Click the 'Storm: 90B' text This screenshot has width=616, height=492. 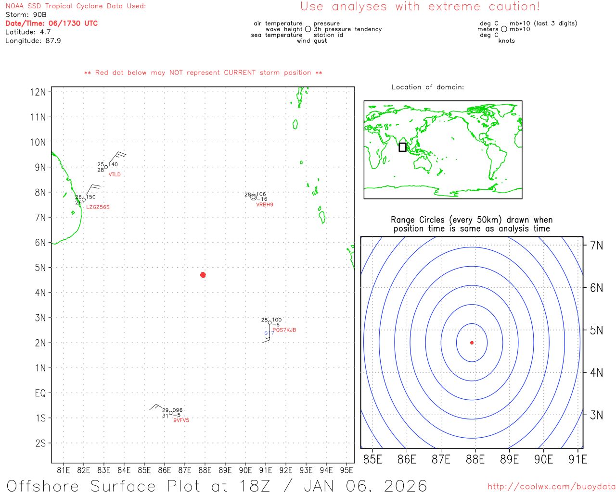(26, 15)
